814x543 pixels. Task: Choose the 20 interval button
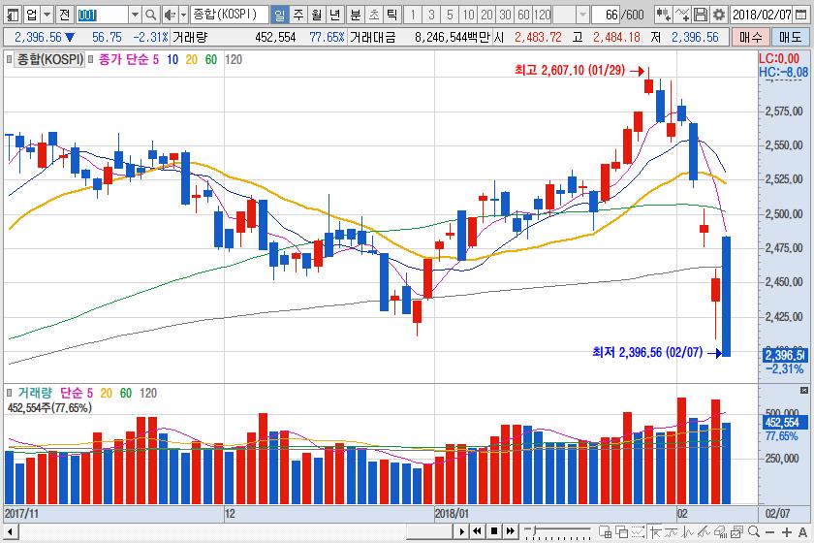point(486,15)
